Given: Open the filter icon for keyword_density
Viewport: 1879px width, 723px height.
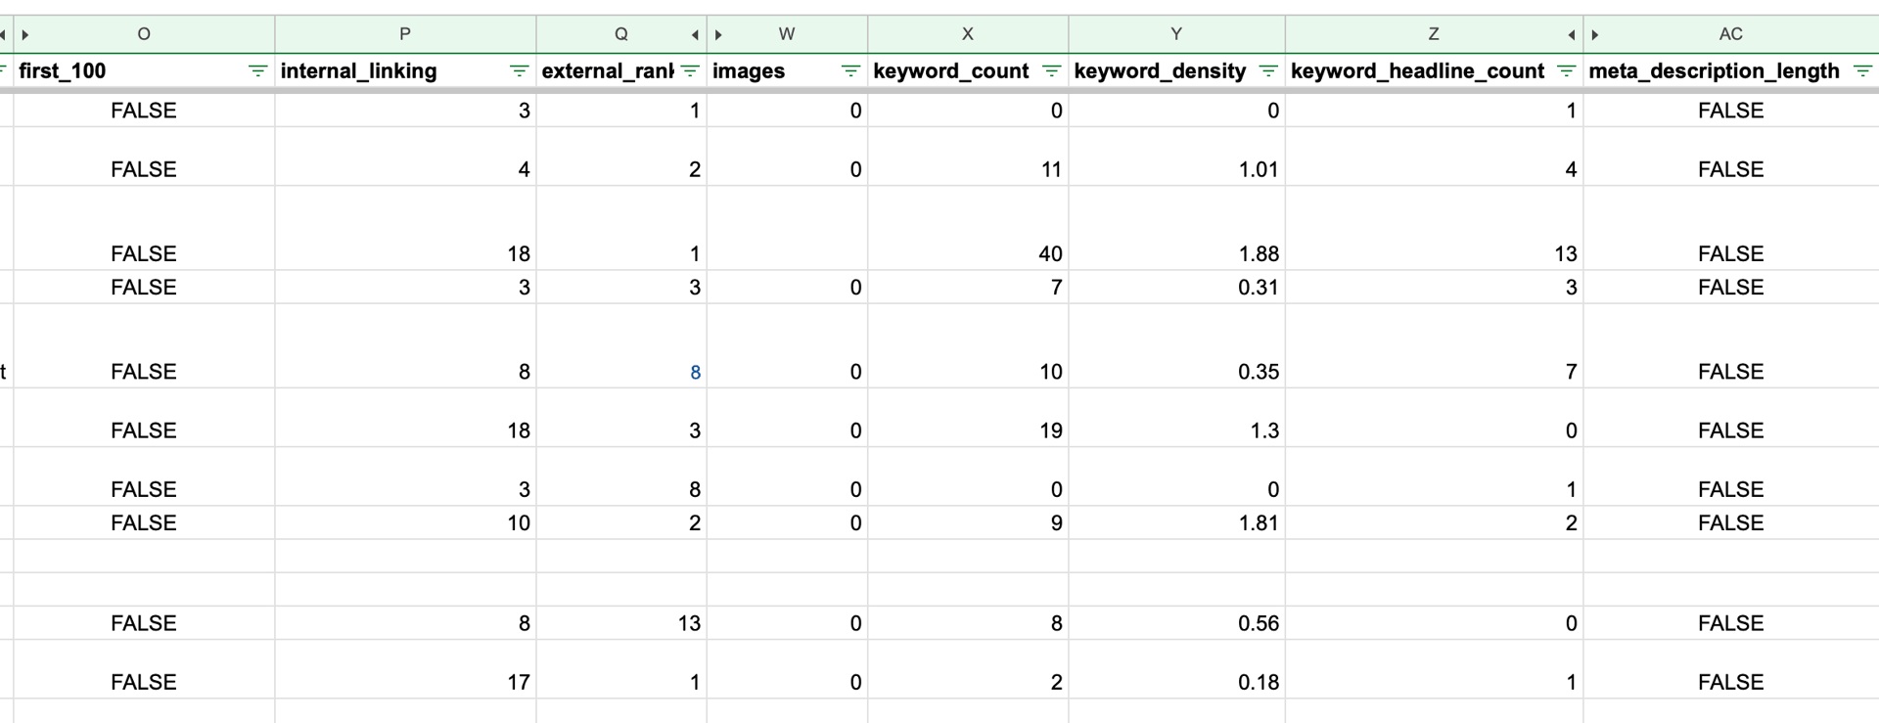Looking at the screenshot, I should pos(1268,70).
